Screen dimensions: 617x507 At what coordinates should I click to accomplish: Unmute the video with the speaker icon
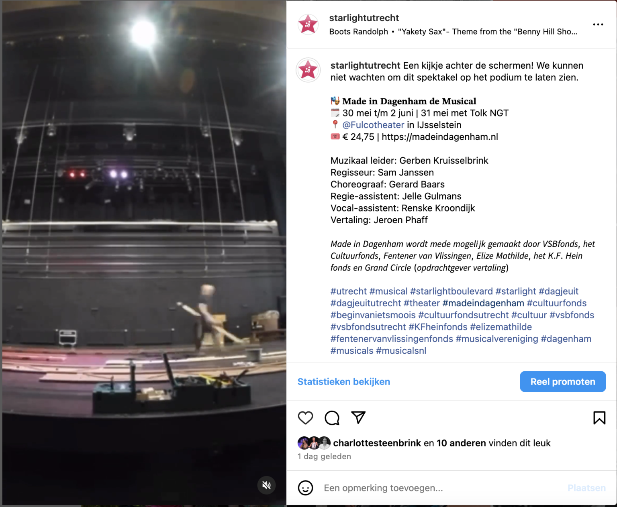point(266,485)
